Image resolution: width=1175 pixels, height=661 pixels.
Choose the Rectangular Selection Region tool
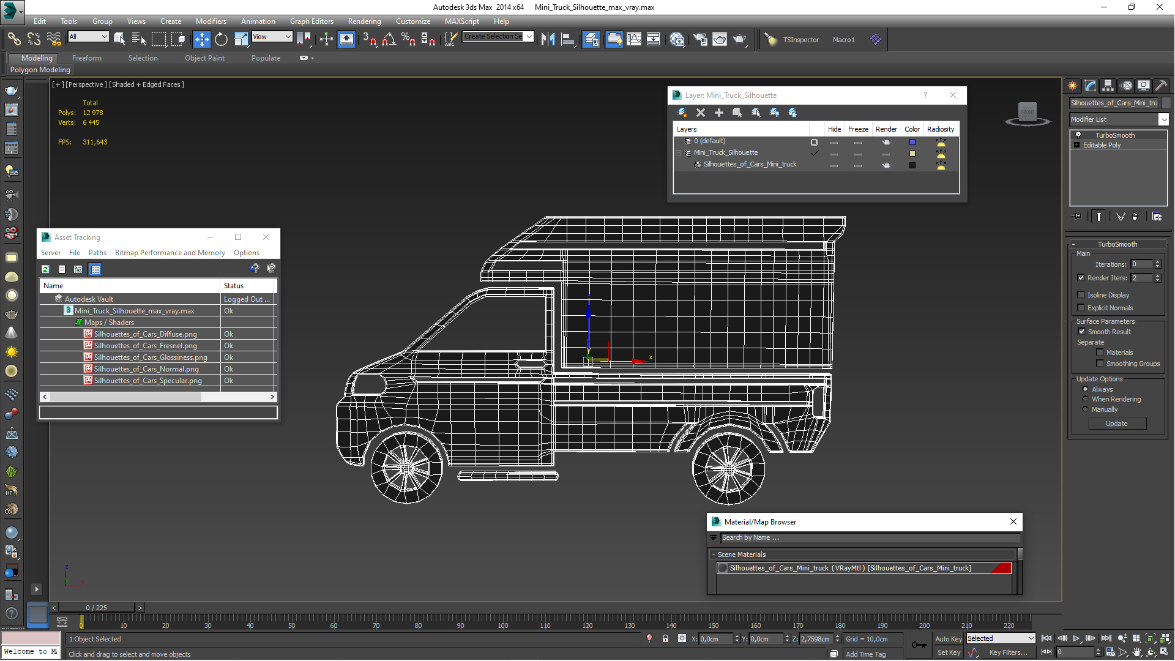pos(159,39)
